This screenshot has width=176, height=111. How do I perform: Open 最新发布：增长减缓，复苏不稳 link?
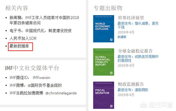coord(138,25)
